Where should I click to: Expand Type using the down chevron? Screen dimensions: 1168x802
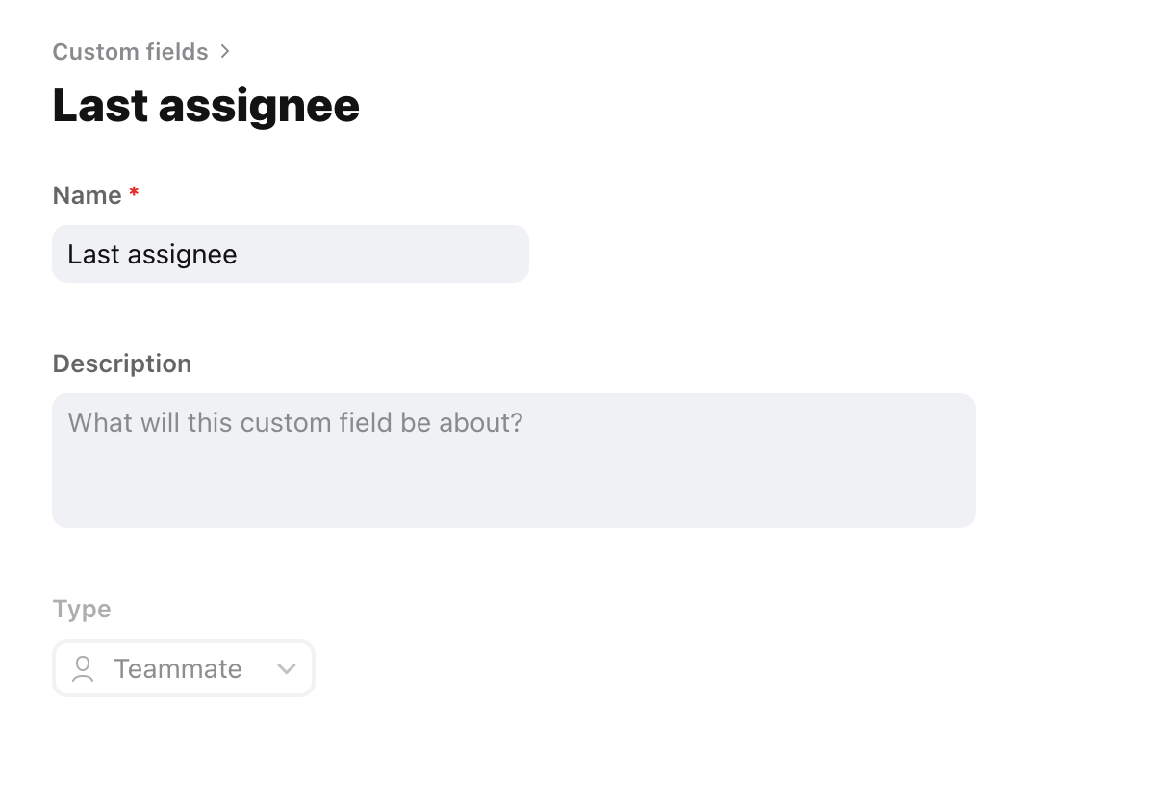click(286, 669)
